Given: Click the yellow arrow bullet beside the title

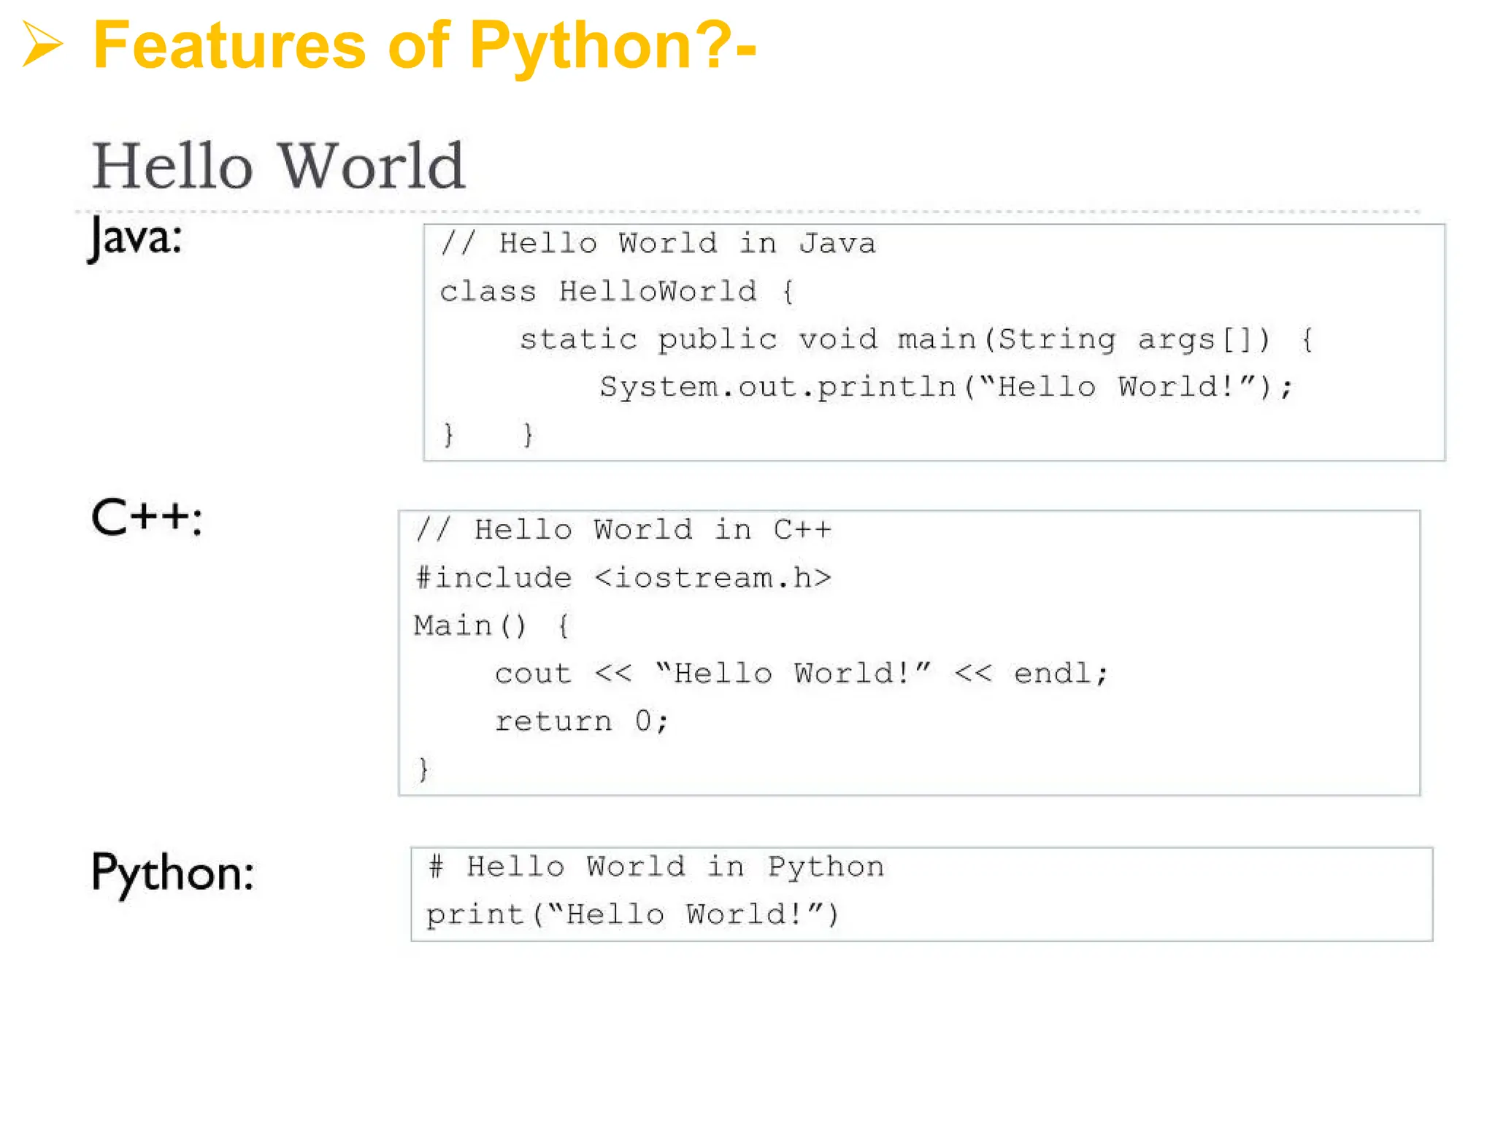Looking at the screenshot, I should coord(42,44).
